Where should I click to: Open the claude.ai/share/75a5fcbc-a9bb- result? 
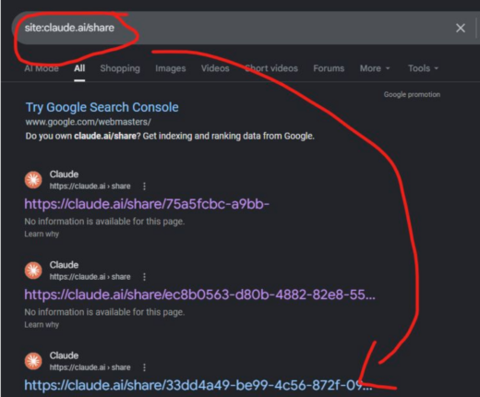tap(147, 204)
